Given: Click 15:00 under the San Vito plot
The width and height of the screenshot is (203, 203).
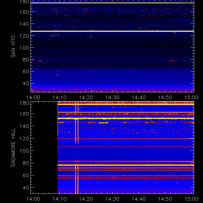Looking at the screenshot, I should (191, 97).
